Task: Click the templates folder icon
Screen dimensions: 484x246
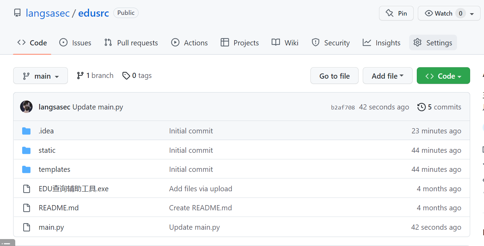Action: pos(26,169)
